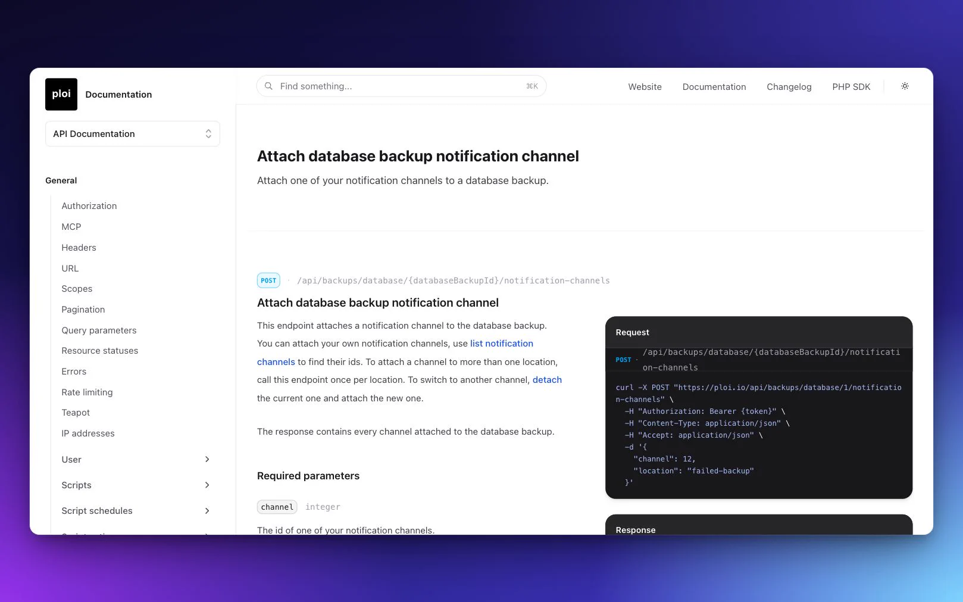Click the 'Documentation' title beside the logo
963x602 pixels.
coord(118,95)
